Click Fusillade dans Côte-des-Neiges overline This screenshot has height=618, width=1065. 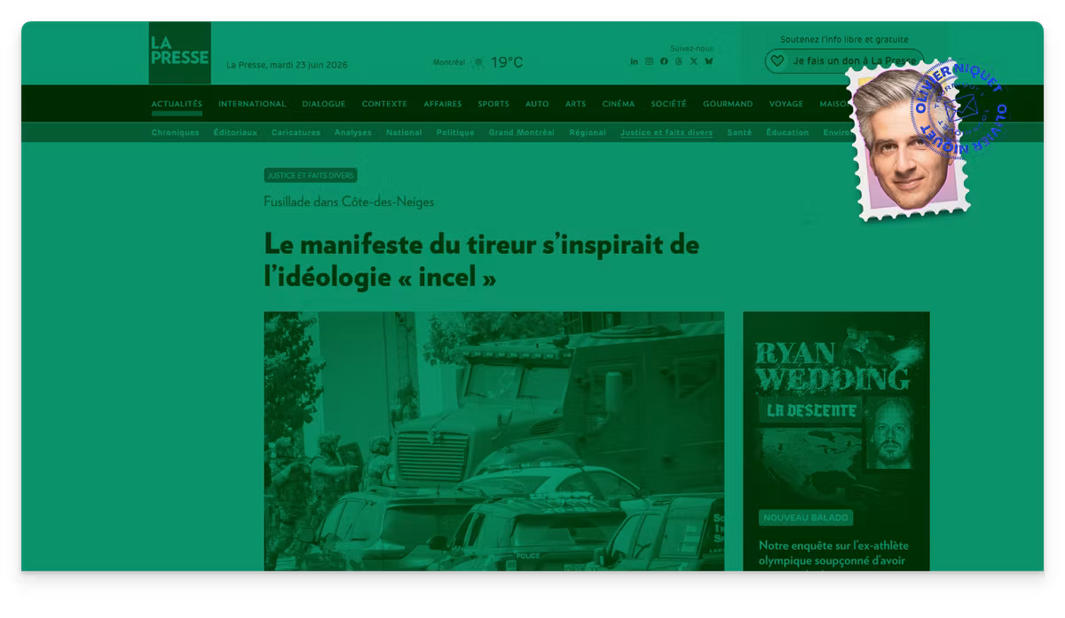point(349,202)
